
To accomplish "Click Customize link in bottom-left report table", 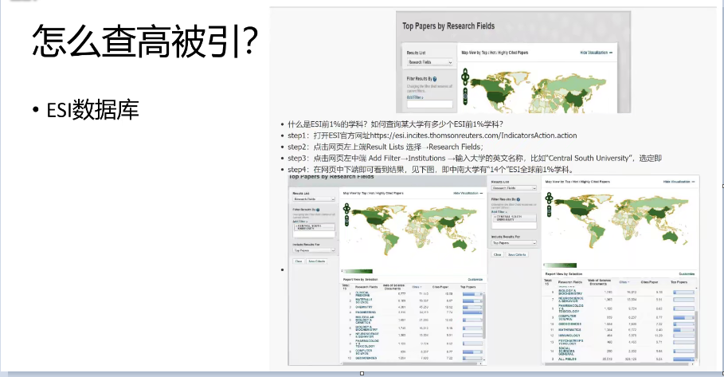I will (x=475, y=280).
